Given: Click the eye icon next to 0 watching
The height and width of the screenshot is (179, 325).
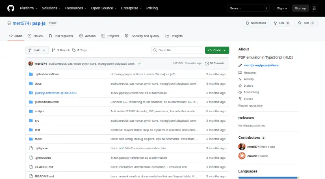Looking at the screenshot, I should click(240, 92).
